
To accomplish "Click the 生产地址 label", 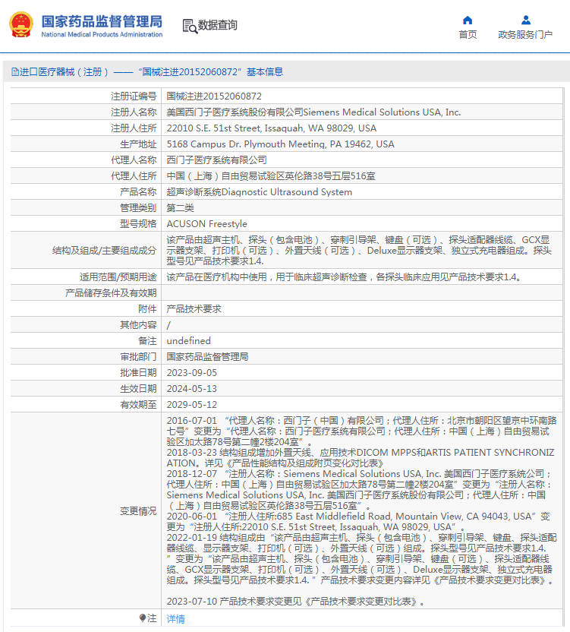I will click(x=138, y=144).
